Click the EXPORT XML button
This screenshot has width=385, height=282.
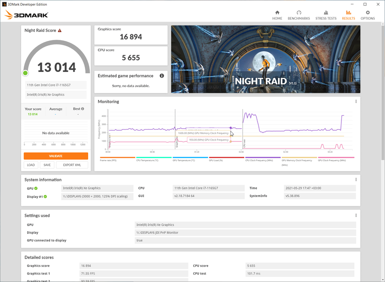72,165
